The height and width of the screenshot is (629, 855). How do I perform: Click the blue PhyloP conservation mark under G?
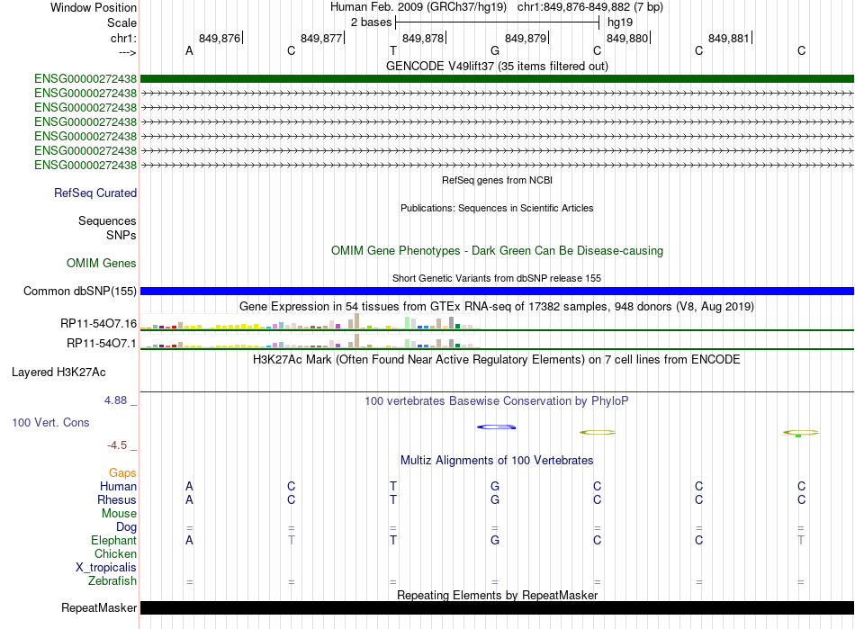coord(496,427)
